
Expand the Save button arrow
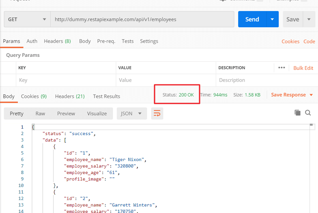click(309, 19)
